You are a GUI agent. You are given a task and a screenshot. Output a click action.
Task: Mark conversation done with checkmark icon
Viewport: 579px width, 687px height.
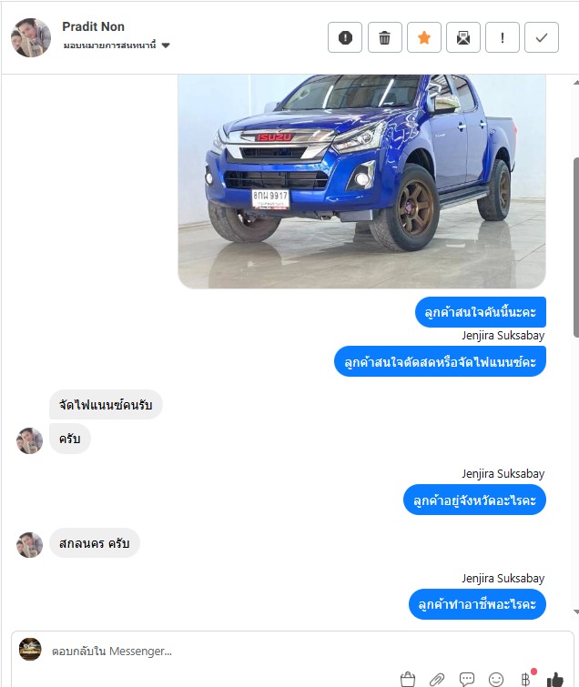click(x=542, y=37)
